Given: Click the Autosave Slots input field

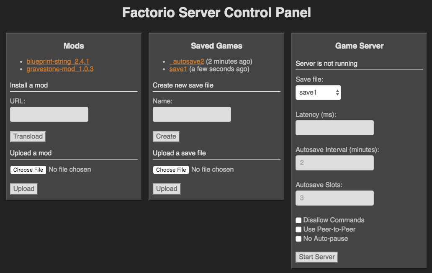Looking at the screenshot, I should click(334, 198).
